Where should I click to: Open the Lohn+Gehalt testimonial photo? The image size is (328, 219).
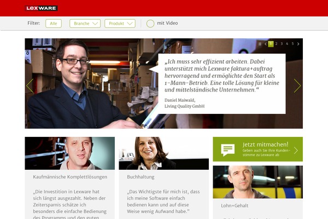click(257, 182)
